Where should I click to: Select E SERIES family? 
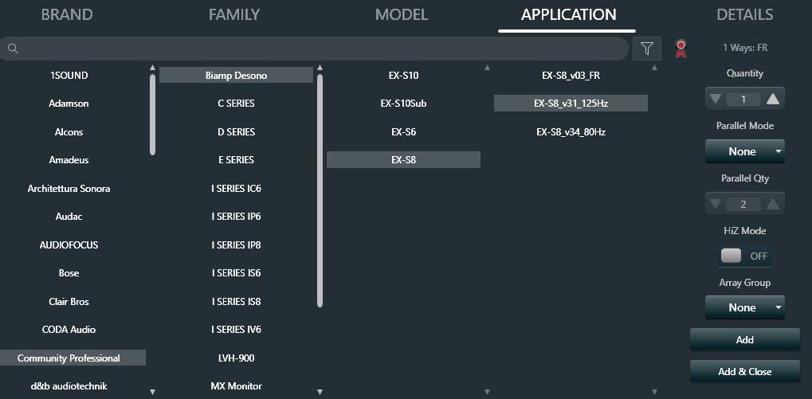point(236,160)
